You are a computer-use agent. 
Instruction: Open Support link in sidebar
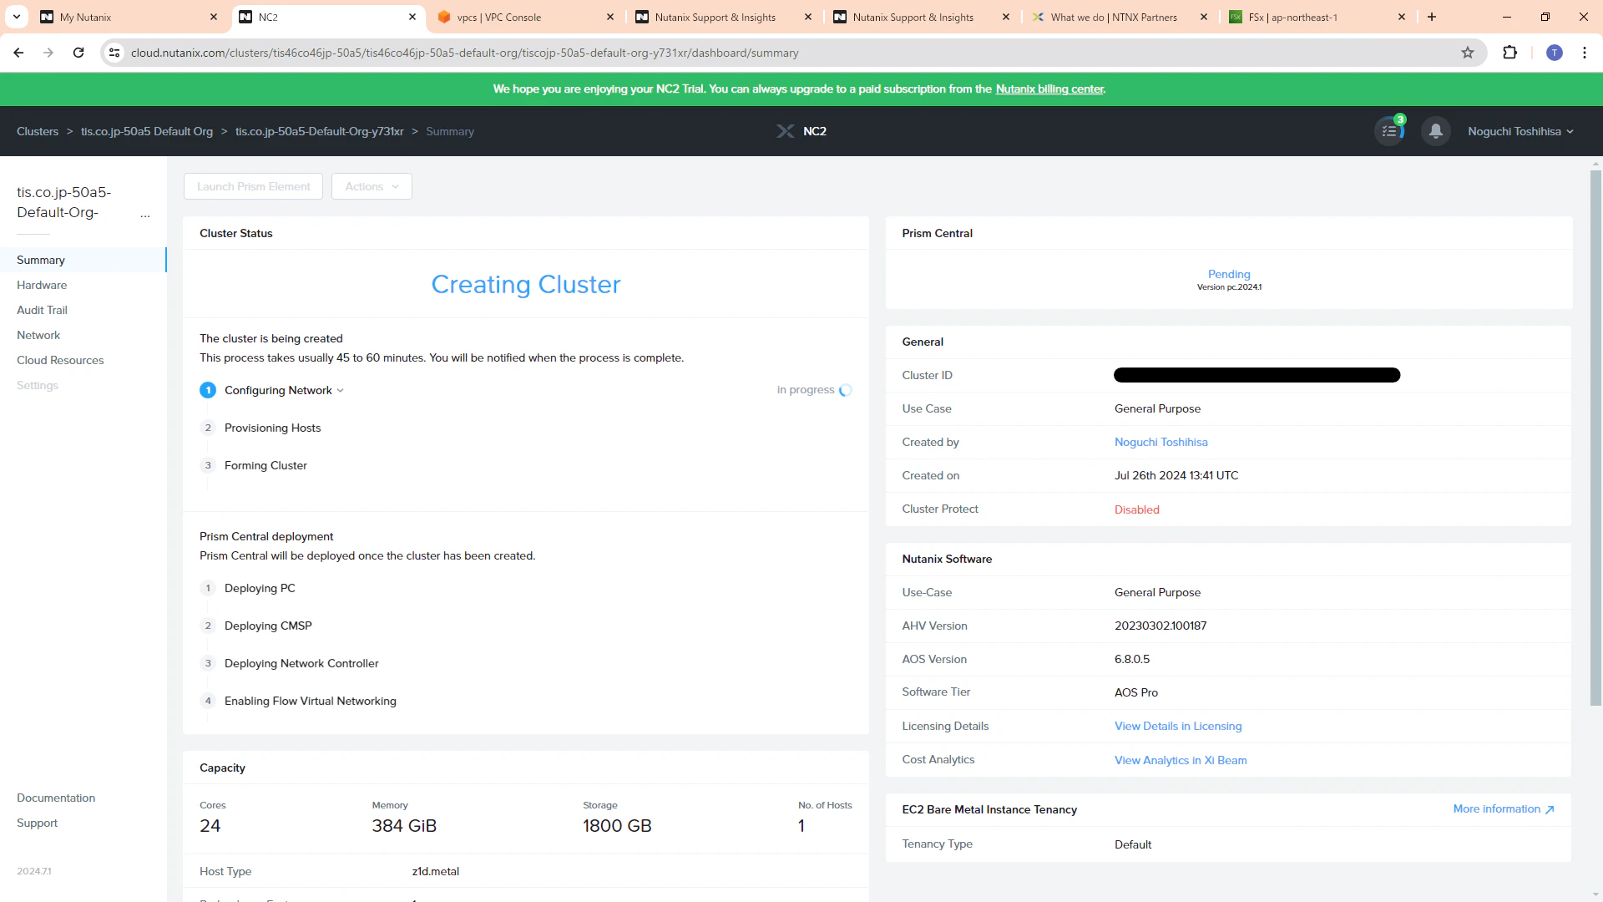point(38,823)
